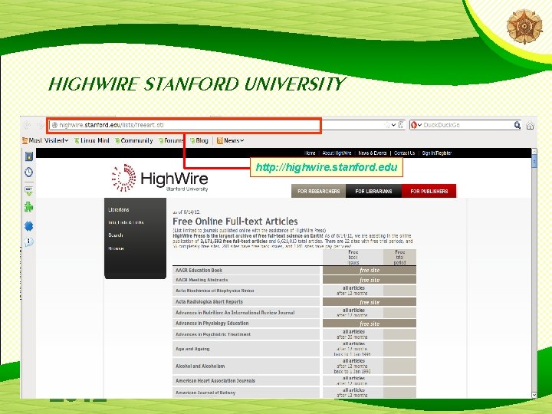Open the AACR Education Book journal link
Image resolution: width=552 pixels, height=414 pixels.
point(199,271)
